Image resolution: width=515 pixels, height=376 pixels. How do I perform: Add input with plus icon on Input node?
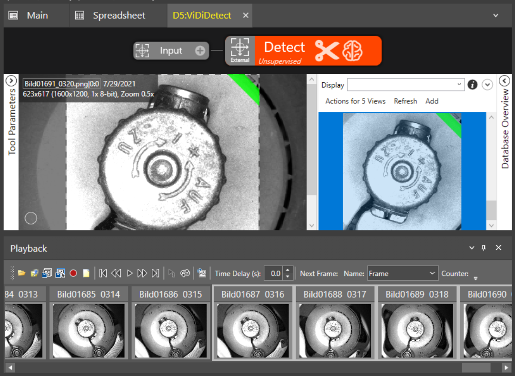(200, 51)
